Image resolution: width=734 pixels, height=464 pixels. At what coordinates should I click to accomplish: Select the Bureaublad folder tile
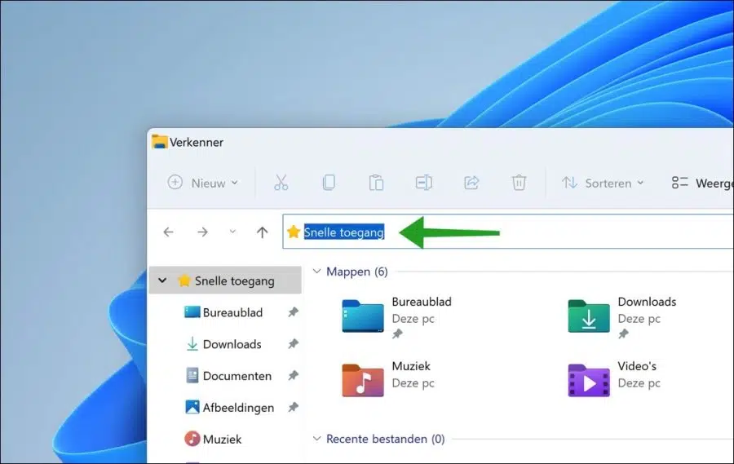point(397,317)
